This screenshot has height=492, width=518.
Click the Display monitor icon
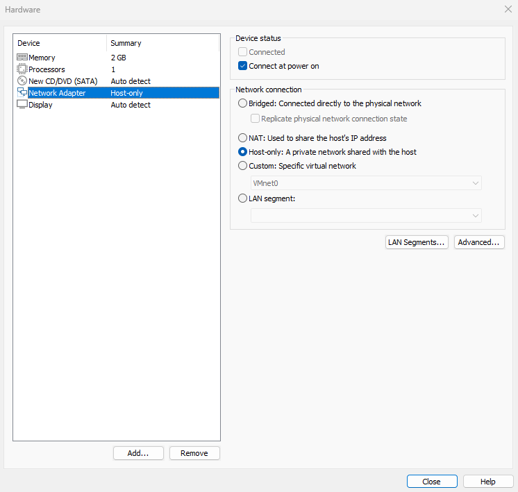(22, 105)
